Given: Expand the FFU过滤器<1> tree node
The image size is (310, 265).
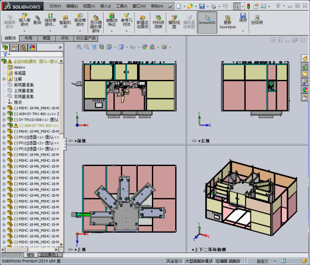Looking at the screenshot, I should (4, 137).
